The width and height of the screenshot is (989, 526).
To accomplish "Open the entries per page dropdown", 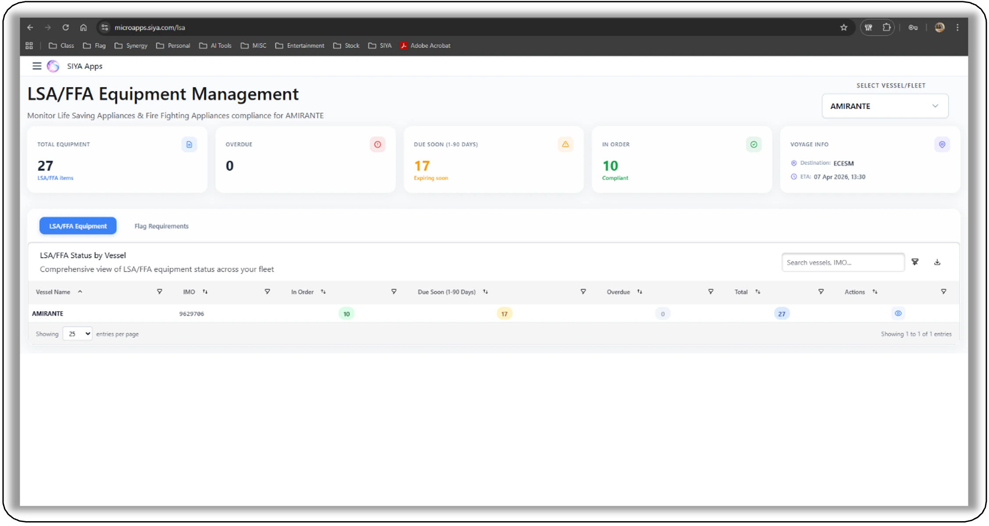I will click(x=78, y=334).
